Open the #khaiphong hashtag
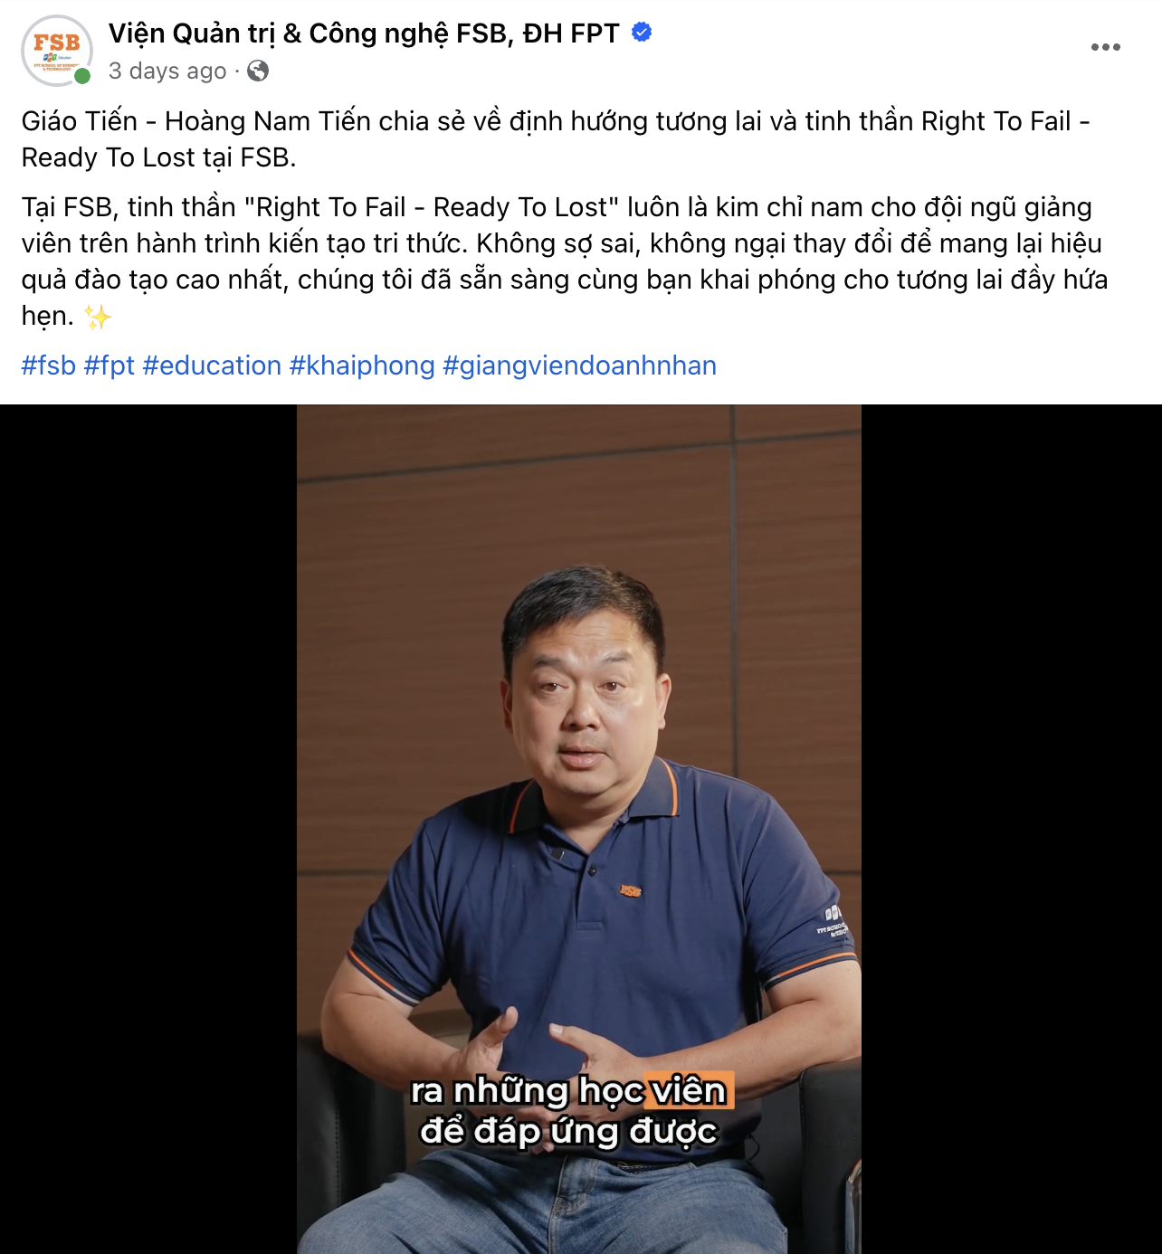Screen dimensions: 1162x1254 (362, 366)
